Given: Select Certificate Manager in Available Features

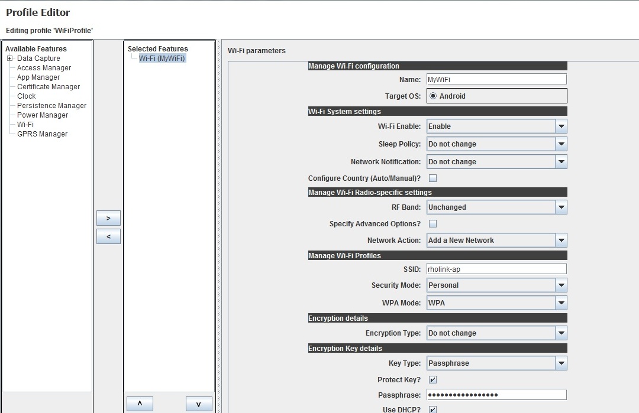Looking at the screenshot, I should pos(49,87).
